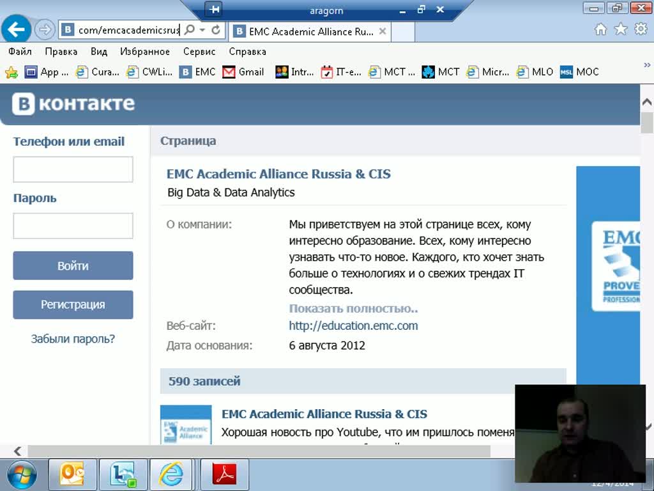This screenshot has width=654, height=491.
Task: Open the MCT ... bookmark with IE icon
Action: pos(392,72)
